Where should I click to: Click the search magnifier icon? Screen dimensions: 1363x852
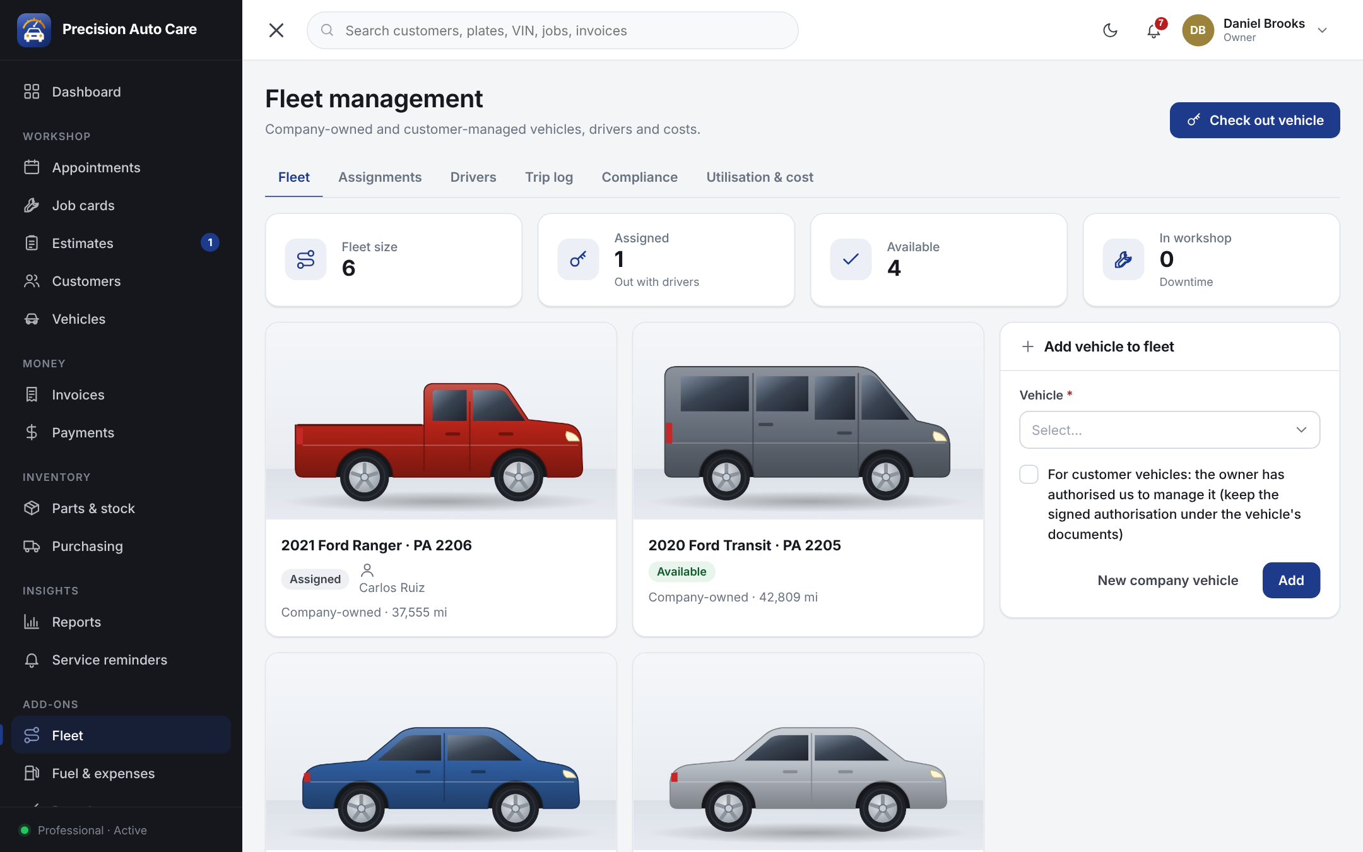pos(327,30)
